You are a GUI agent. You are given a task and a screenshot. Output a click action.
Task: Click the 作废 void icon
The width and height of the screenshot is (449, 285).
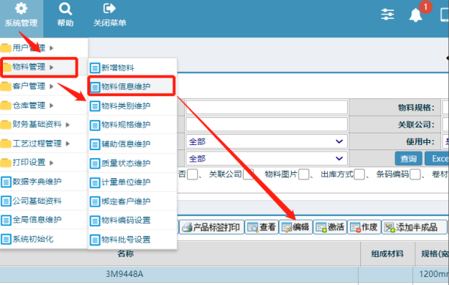click(355, 228)
